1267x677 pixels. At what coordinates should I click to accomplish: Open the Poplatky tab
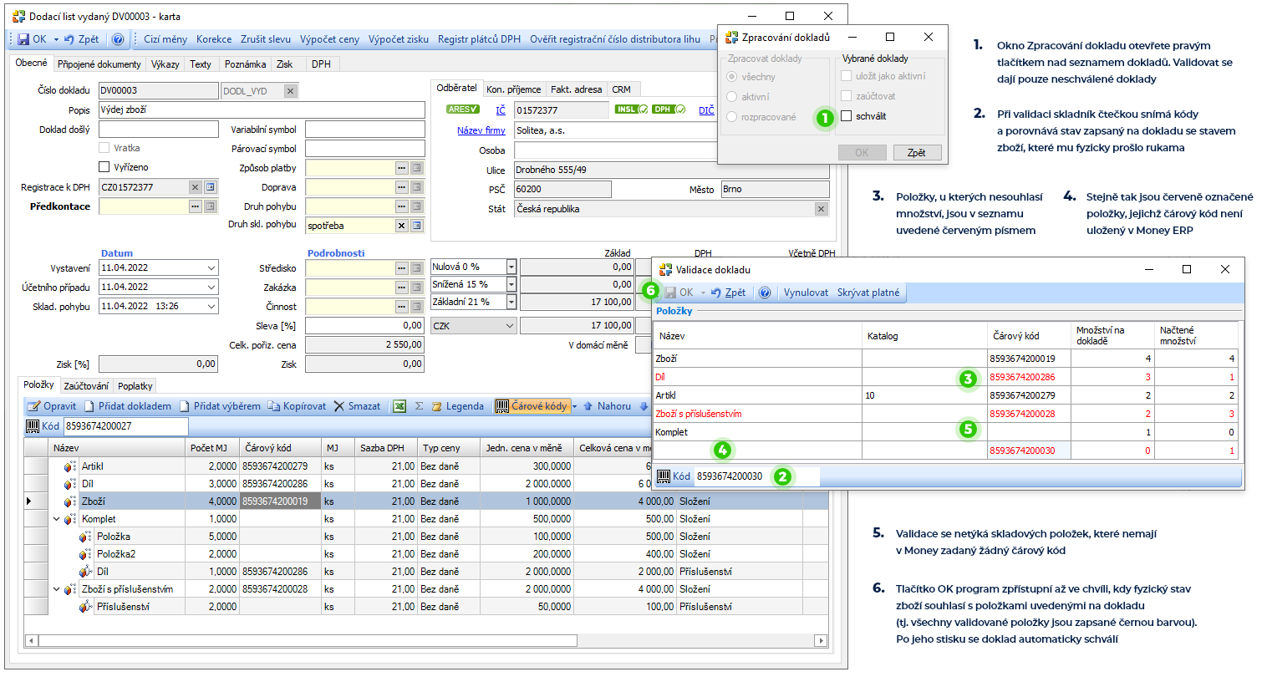pyautogui.click(x=135, y=386)
